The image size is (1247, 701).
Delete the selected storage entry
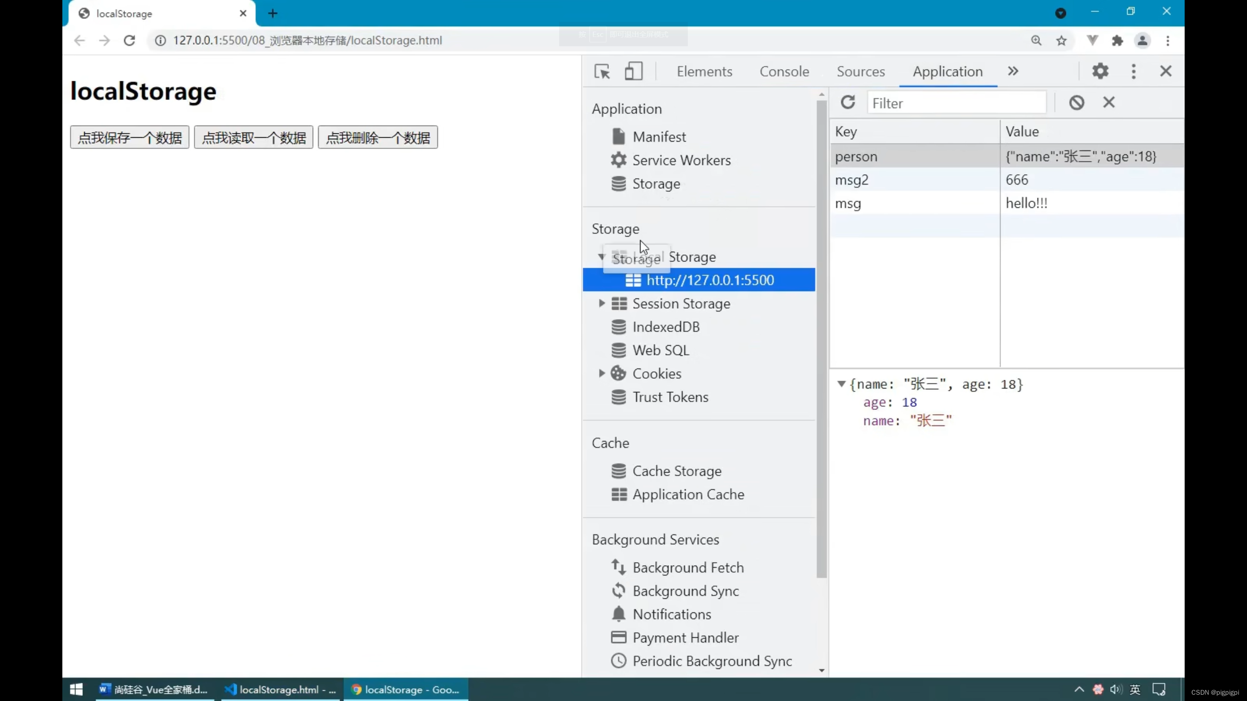[1109, 102]
